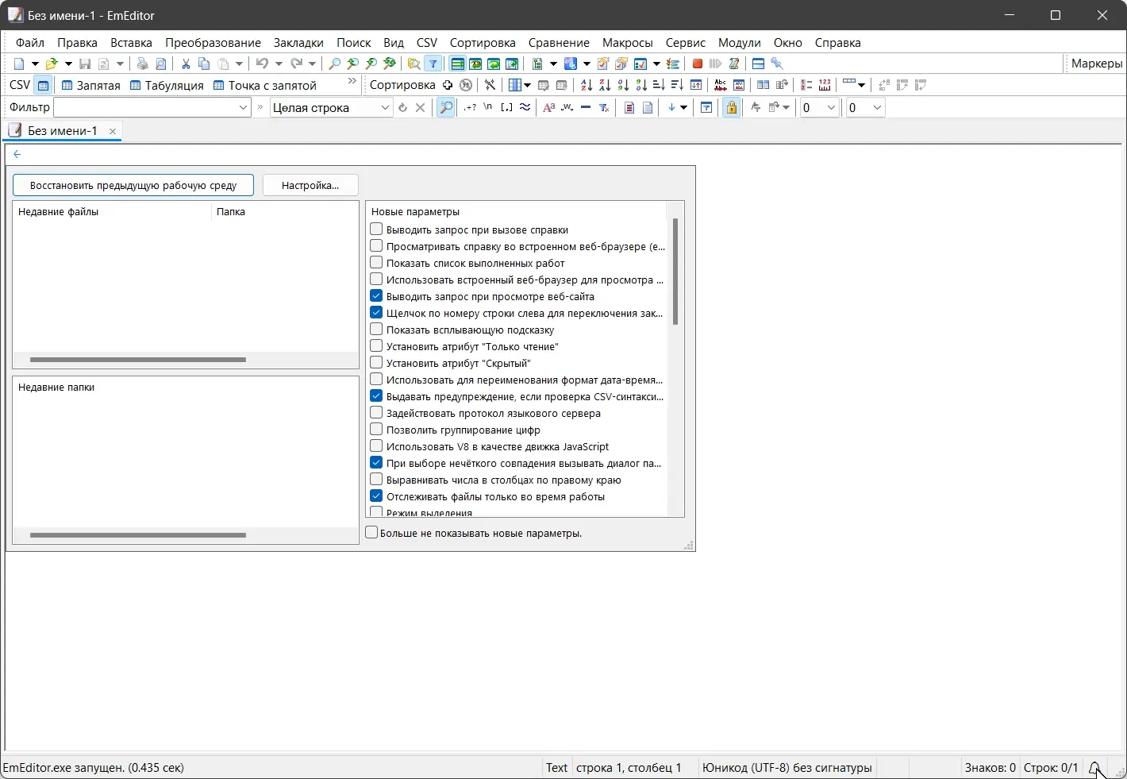This screenshot has width=1127, height=779.
Task: Click the Refresh filter icon
Action: (x=402, y=107)
